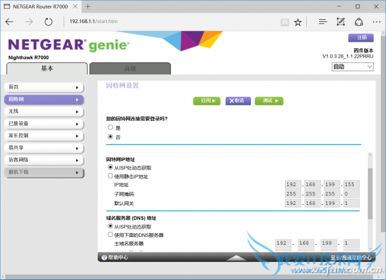Close the NETGEAR Router R7000 tab

(75, 6)
